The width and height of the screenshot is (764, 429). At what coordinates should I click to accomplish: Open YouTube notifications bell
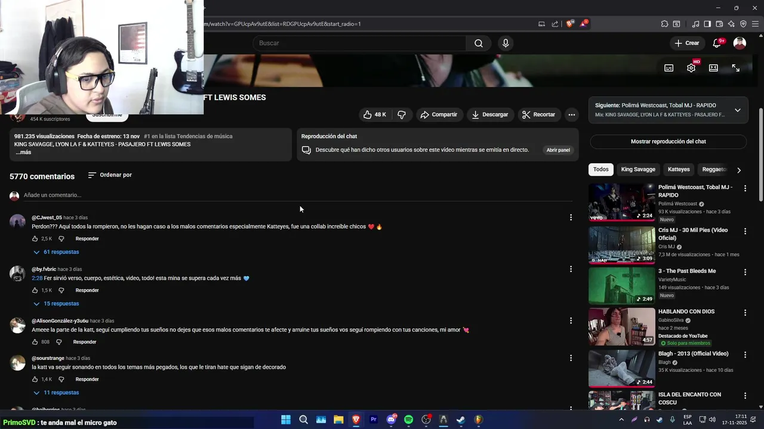[717, 43]
